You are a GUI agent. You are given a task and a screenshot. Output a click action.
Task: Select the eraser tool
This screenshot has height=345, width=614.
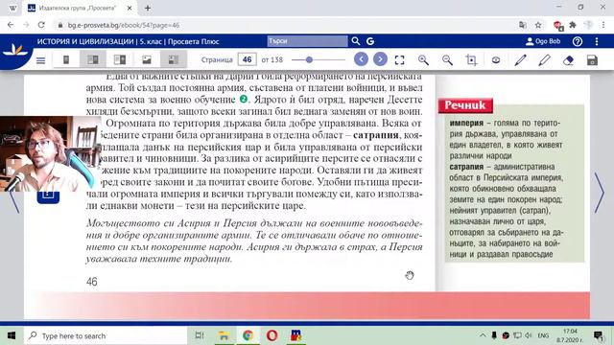click(568, 59)
